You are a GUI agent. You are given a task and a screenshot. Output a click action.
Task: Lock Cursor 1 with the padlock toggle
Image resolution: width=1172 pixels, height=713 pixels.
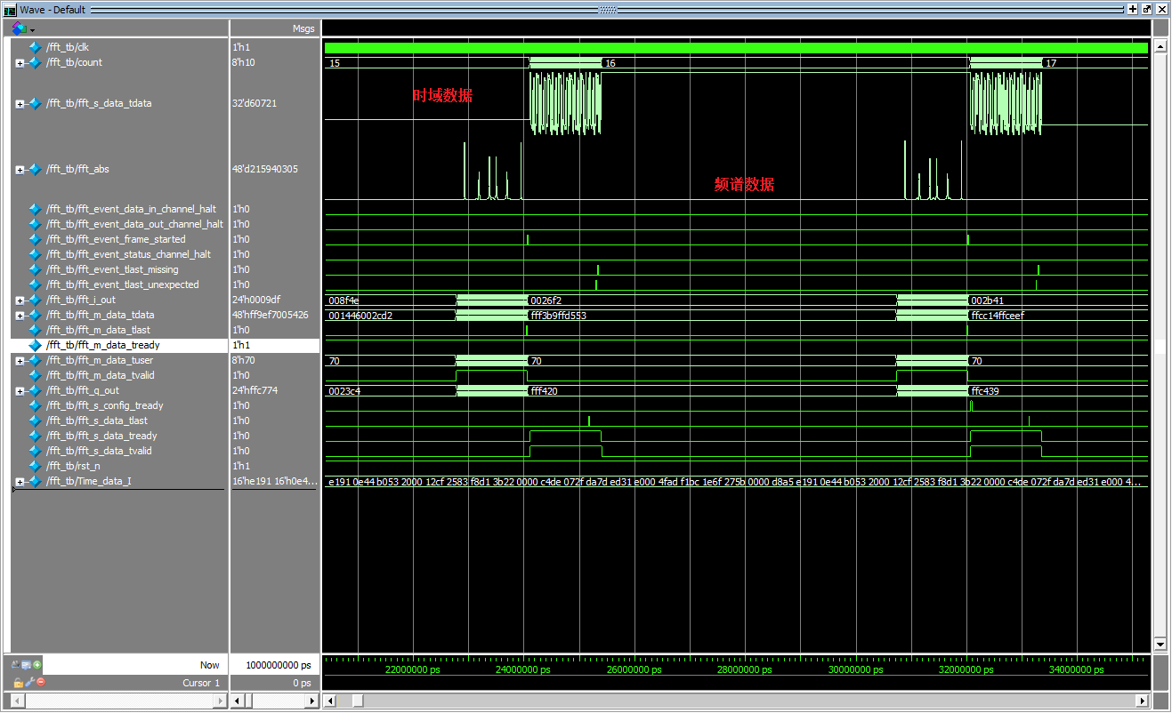tap(17, 683)
